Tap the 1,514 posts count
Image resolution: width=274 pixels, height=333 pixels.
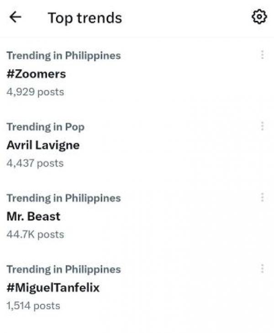point(33,305)
